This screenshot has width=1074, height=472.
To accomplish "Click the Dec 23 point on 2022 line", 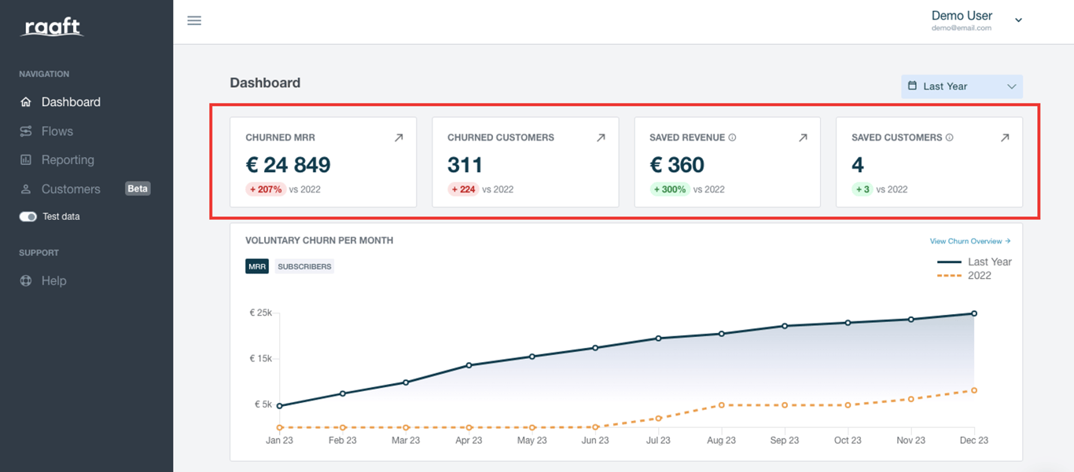I will coord(974,390).
